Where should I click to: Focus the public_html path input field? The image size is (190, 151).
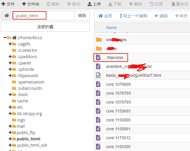44,16
